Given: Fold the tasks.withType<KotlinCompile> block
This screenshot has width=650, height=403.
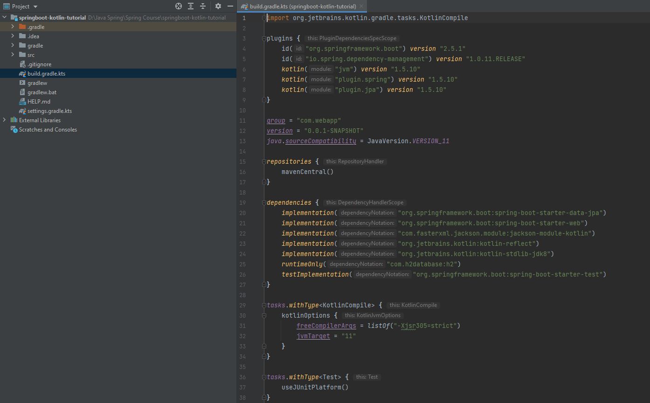Looking at the screenshot, I should (264, 305).
